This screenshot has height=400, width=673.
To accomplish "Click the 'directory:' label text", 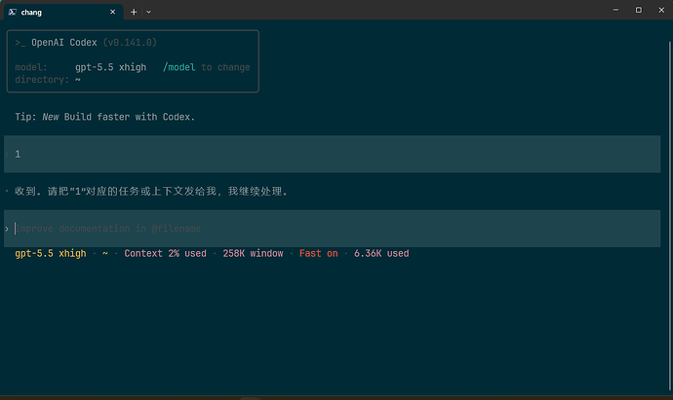I will [x=42, y=80].
